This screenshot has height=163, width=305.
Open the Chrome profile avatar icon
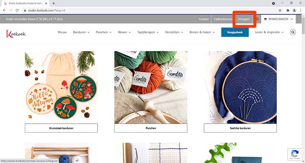294,10
